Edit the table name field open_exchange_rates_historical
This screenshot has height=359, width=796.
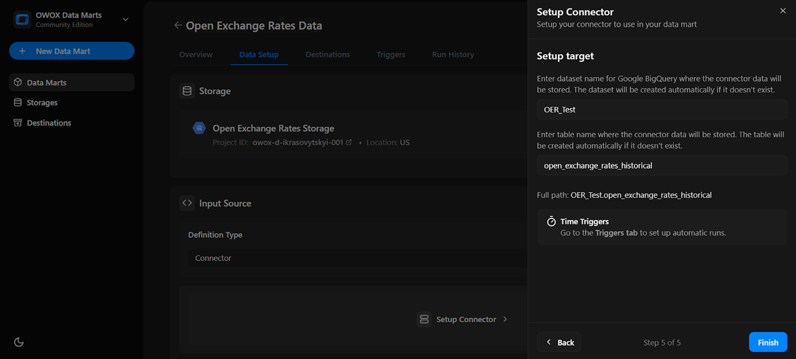pos(662,166)
